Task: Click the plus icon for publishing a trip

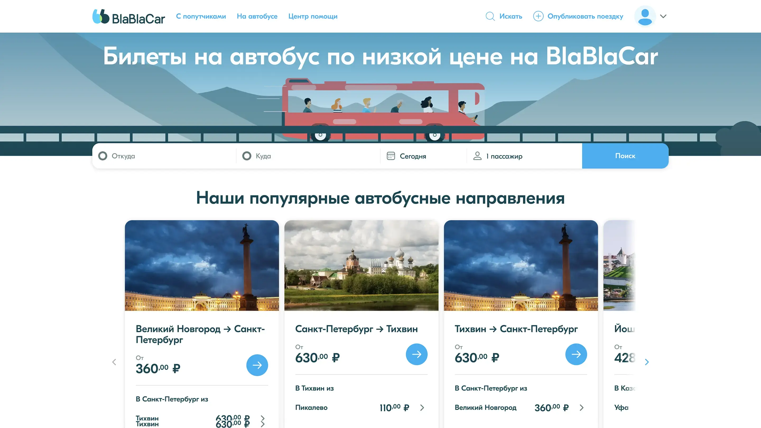Action: click(538, 16)
